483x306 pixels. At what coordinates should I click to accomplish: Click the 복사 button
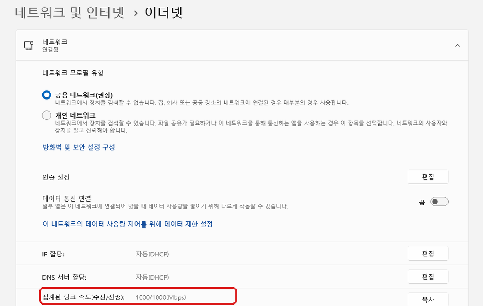point(428,299)
